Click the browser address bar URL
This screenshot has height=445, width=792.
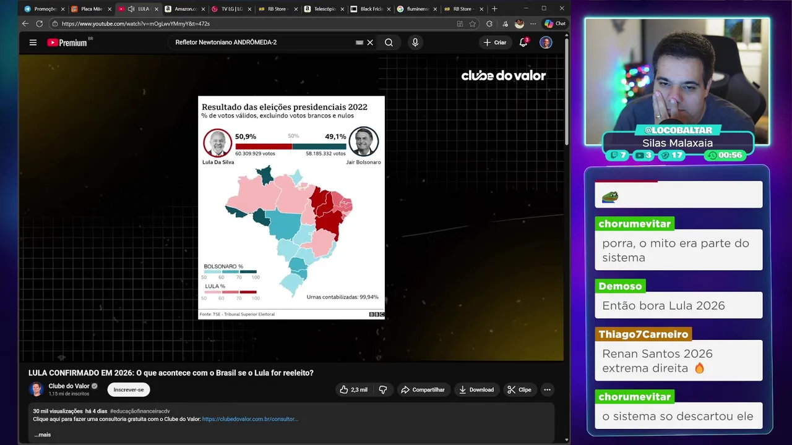point(136,23)
